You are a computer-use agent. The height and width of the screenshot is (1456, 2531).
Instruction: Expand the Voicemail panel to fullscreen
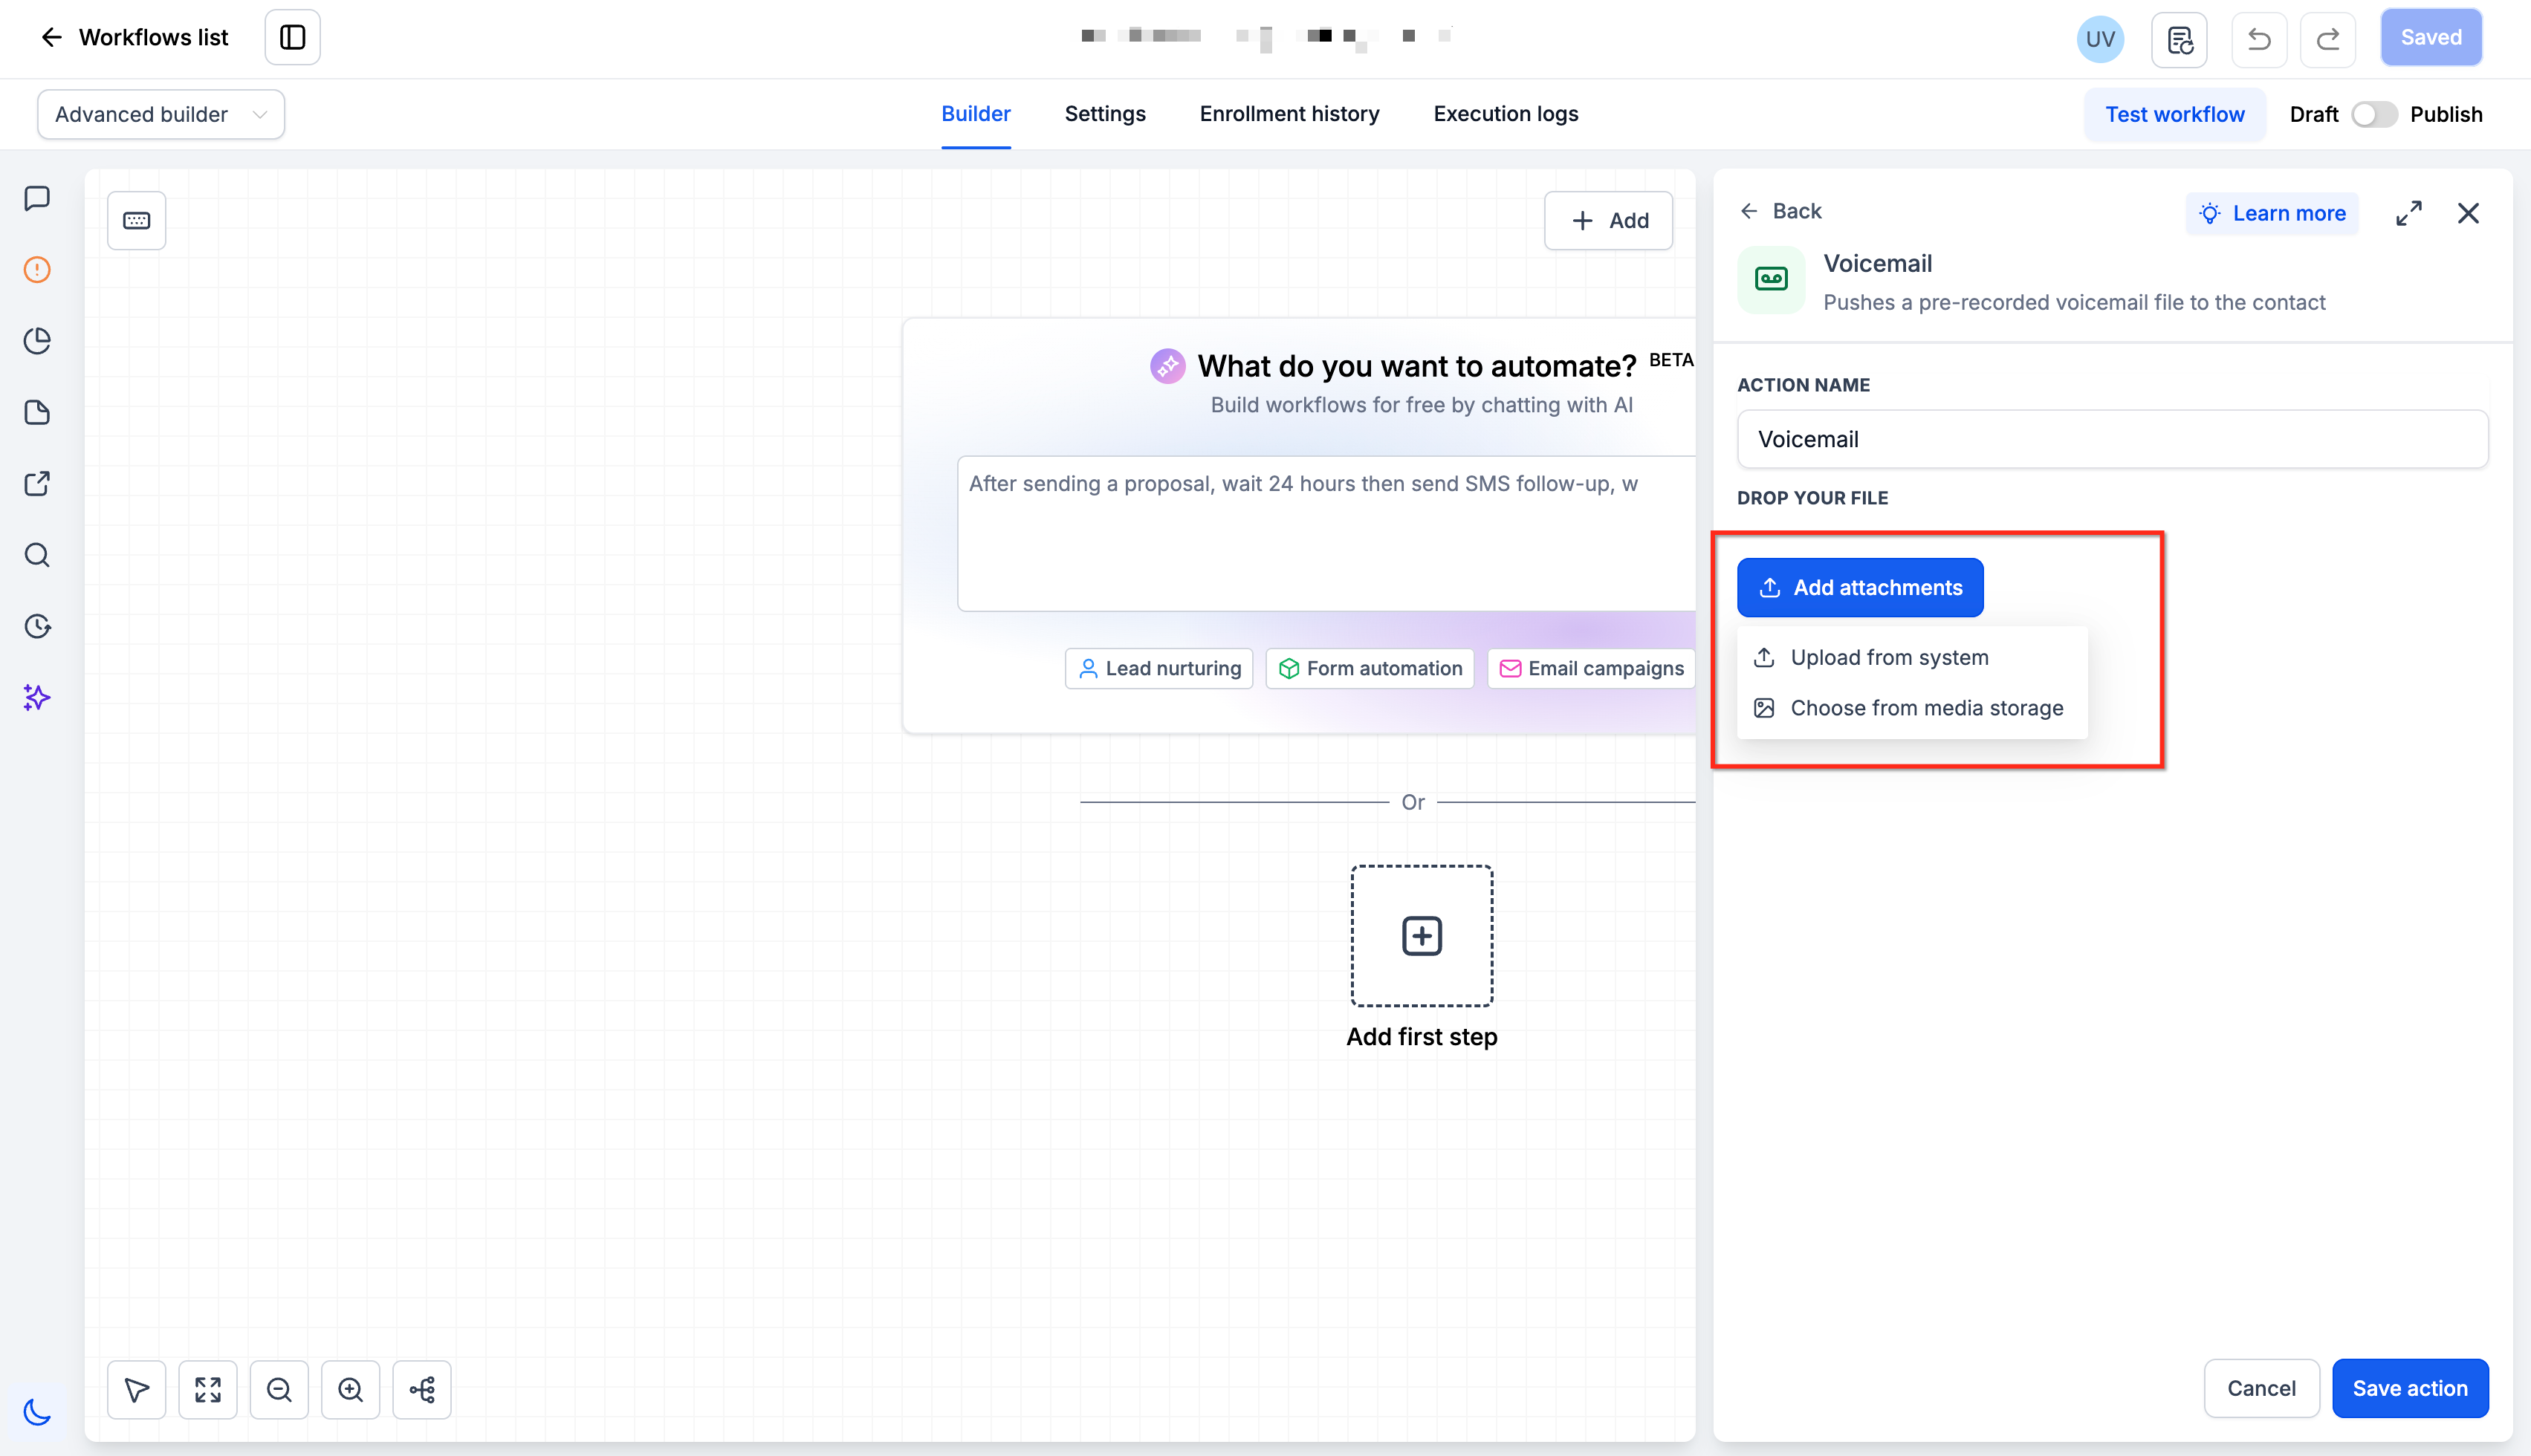pos(2408,213)
